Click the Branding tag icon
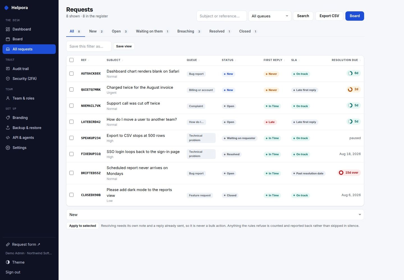The image size is (404, 280). point(8,118)
